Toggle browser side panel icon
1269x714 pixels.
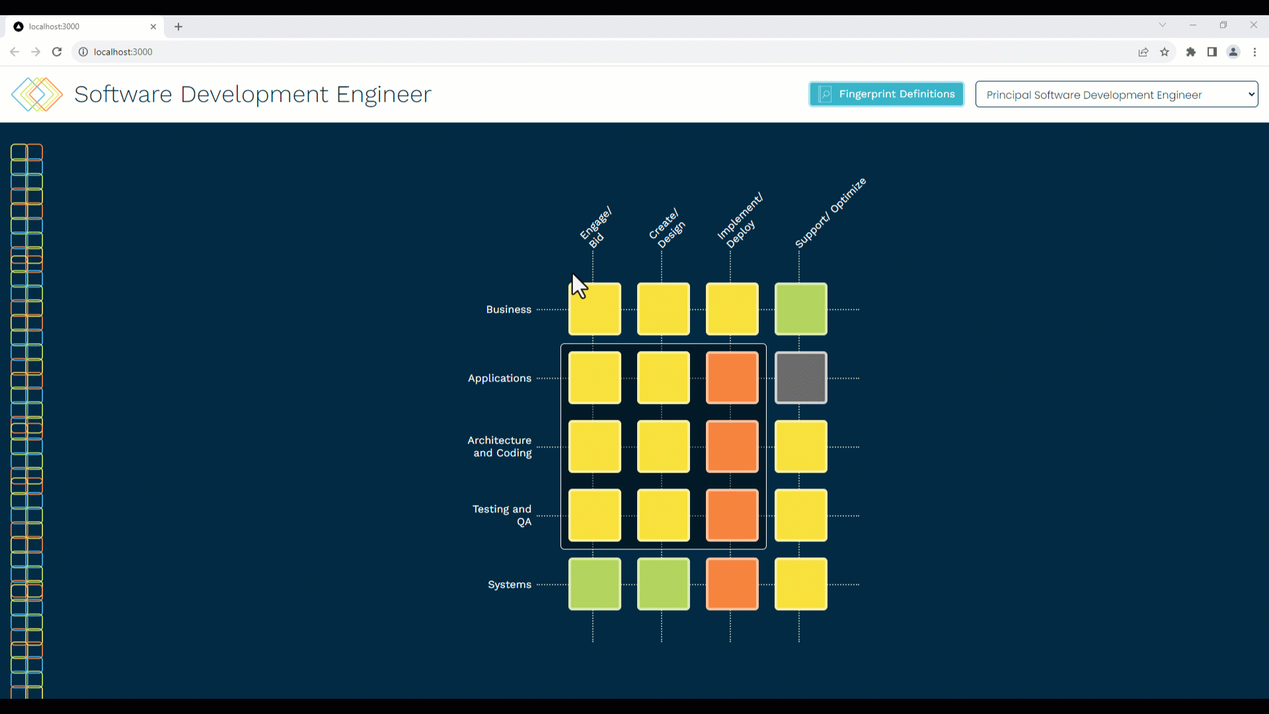pyautogui.click(x=1212, y=52)
